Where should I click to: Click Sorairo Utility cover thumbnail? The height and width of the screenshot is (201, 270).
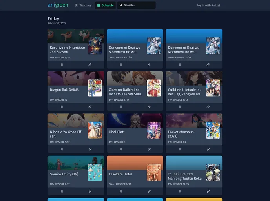(95, 172)
